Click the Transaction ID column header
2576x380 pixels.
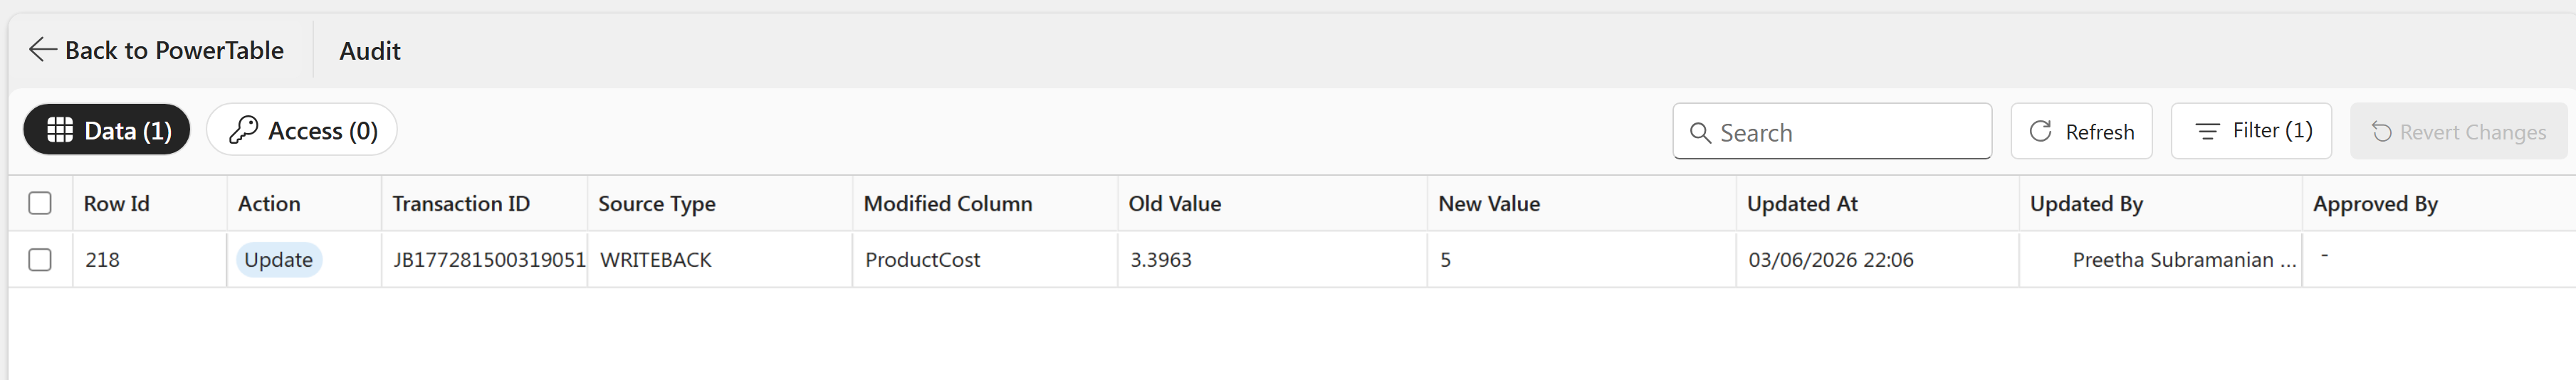coord(461,204)
